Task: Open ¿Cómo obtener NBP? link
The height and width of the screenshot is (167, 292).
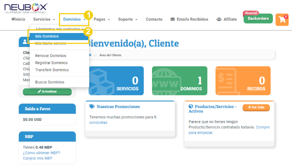Action: [x=42, y=153]
